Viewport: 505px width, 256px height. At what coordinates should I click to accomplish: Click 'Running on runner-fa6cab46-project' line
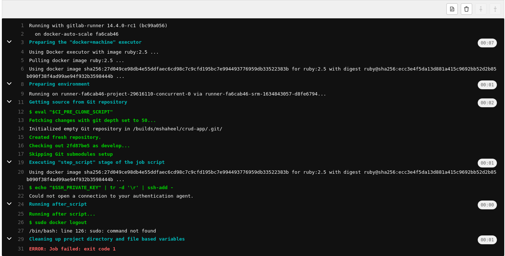point(178,94)
